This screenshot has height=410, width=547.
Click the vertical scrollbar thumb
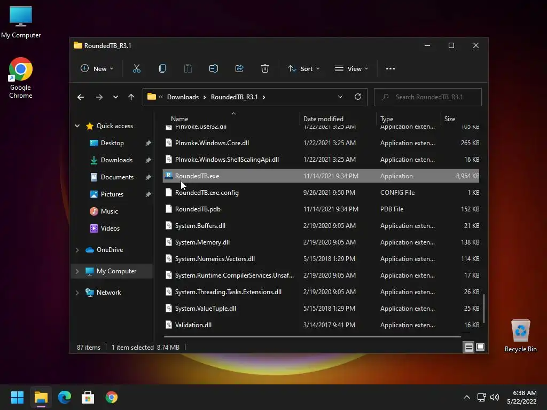(484, 309)
